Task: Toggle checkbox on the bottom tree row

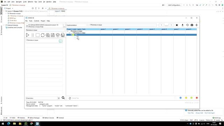Action: [x=75, y=38]
